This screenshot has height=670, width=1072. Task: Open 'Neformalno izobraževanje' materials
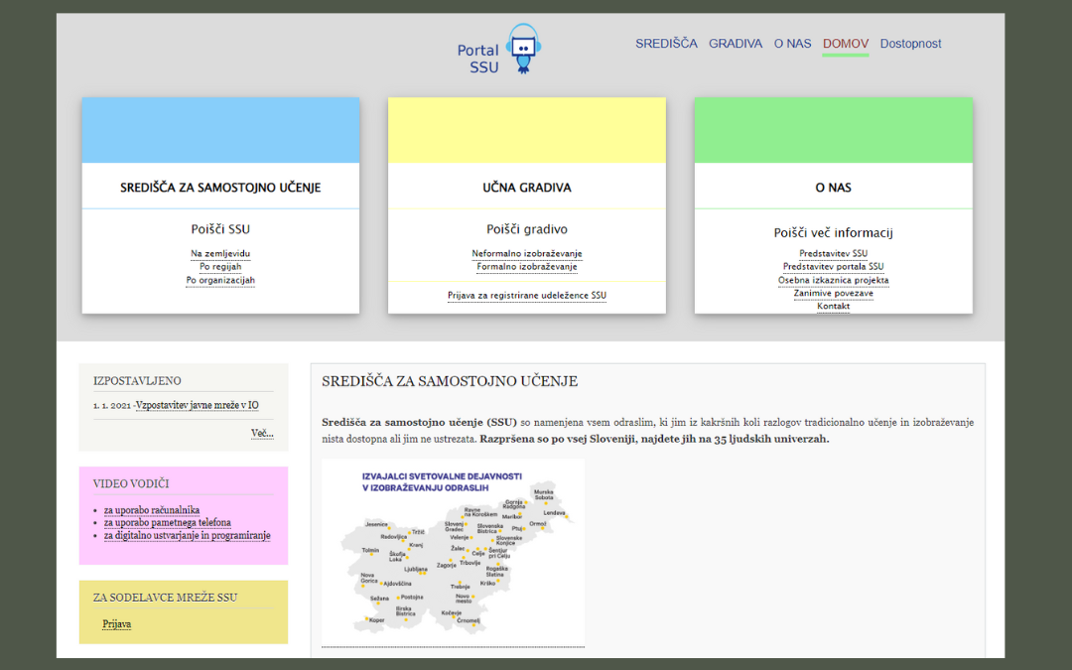[526, 254]
